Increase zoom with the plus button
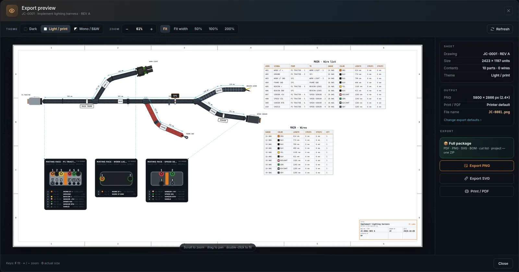Image resolution: width=519 pixels, height=272 pixels. click(x=151, y=29)
